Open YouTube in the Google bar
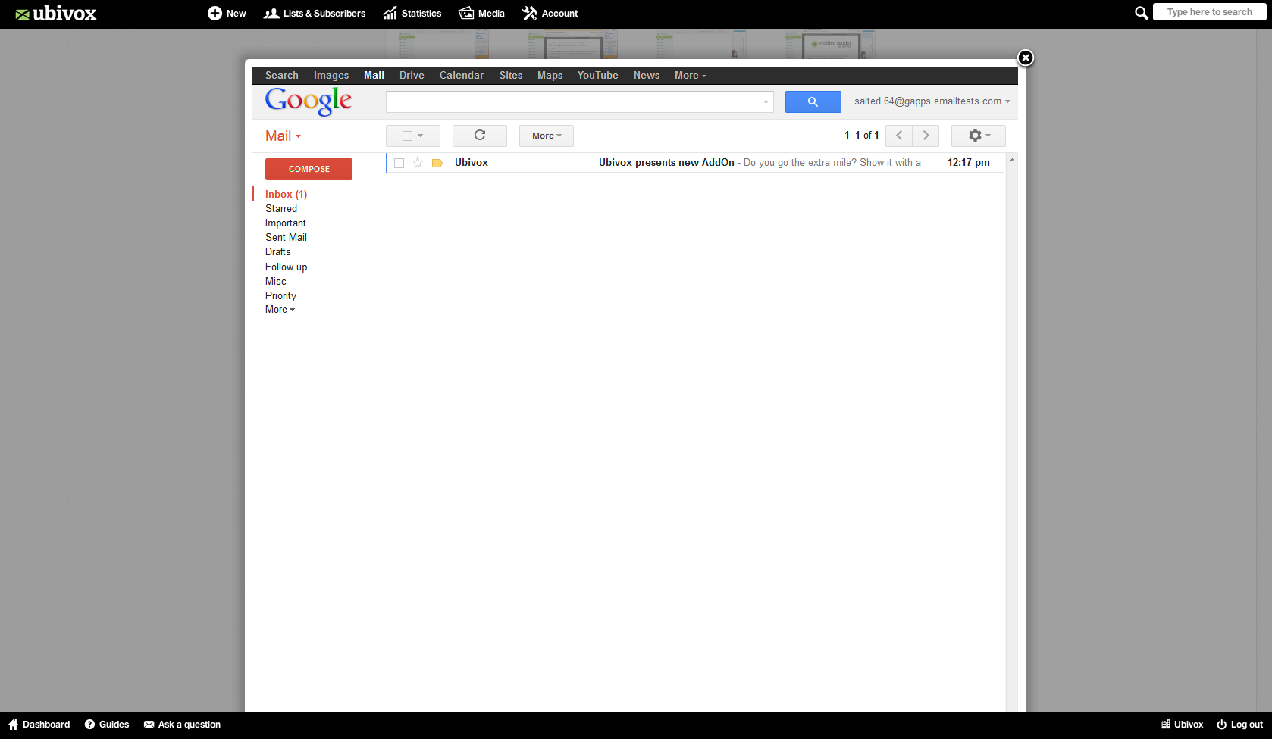Image resolution: width=1272 pixels, height=739 pixels. tap(598, 76)
